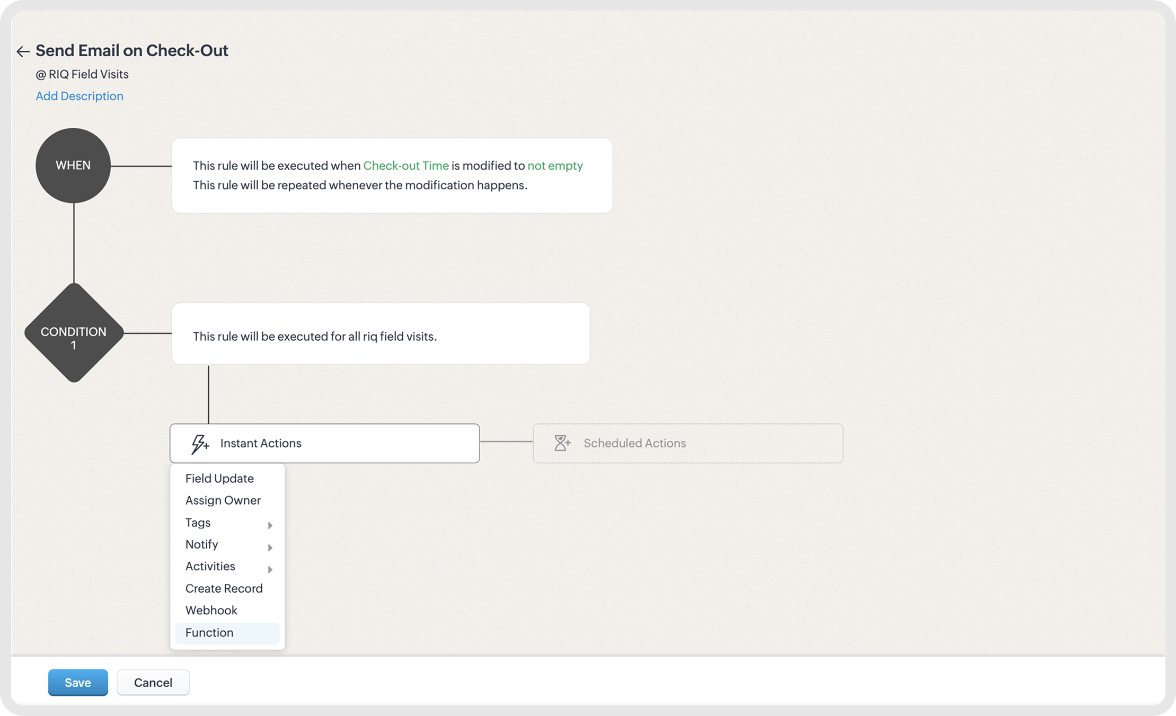The image size is (1176, 716).
Task: Select Field Update from the menu
Action: [x=219, y=479]
